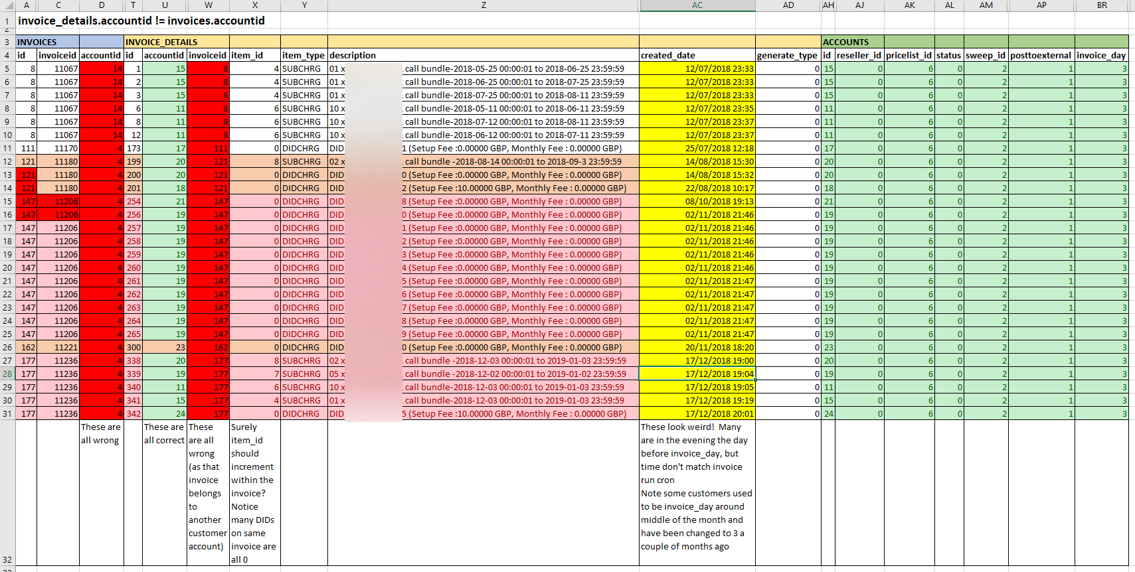The width and height of the screenshot is (1135, 572).
Task: Click created_date cell '08/10/2018 19:13'
Action: [697, 201]
